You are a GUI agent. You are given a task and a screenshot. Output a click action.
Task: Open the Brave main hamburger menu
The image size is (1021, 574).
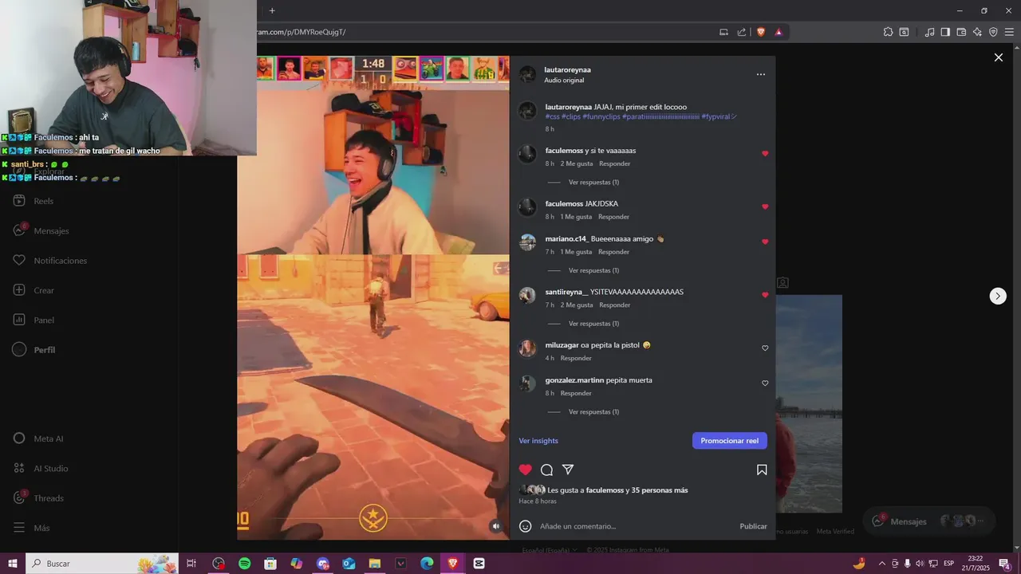click(1009, 32)
